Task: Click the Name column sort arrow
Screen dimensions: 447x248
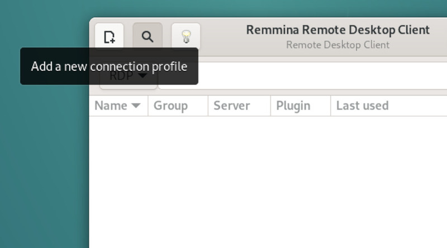Action: (136, 106)
